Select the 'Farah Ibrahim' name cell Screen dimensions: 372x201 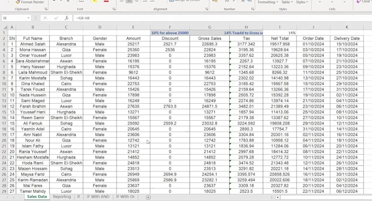click(33, 107)
